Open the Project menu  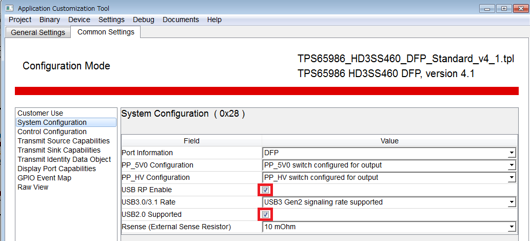pyautogui.click(x=20, y=20)
